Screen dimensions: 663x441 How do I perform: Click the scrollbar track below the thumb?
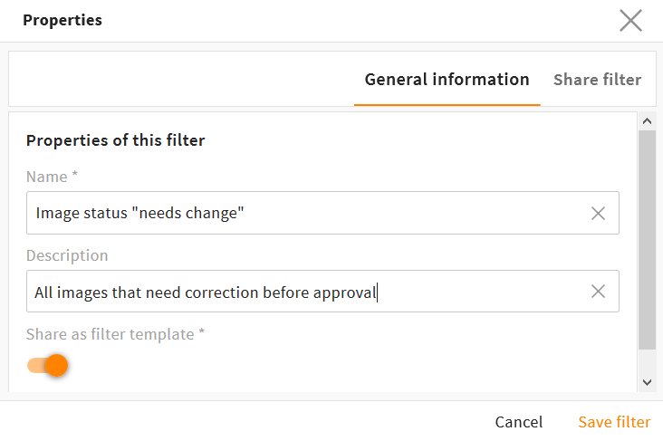click(x=647, y=361)
